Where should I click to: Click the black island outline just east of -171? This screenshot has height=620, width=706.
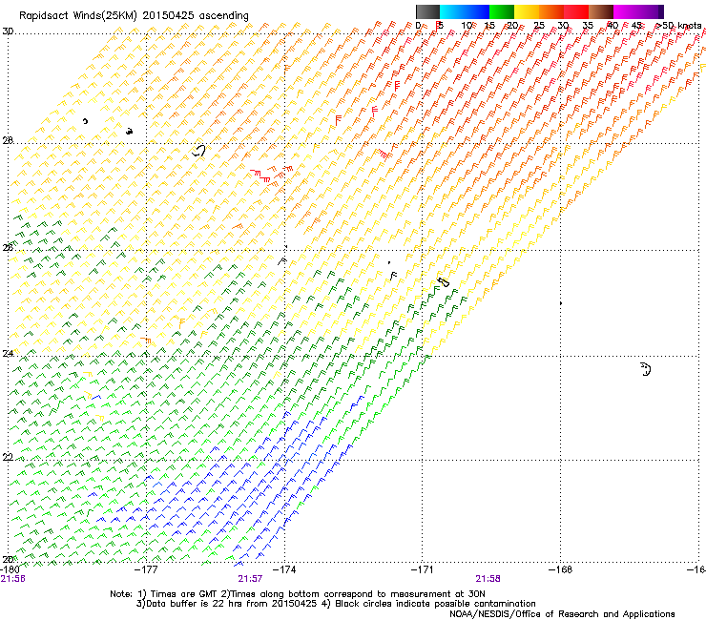point(443,282)
